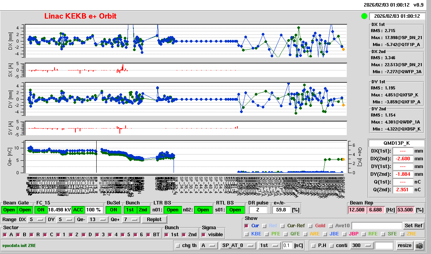Open the Range DX dropdown

pyautogui.click(x=36, y=220)
